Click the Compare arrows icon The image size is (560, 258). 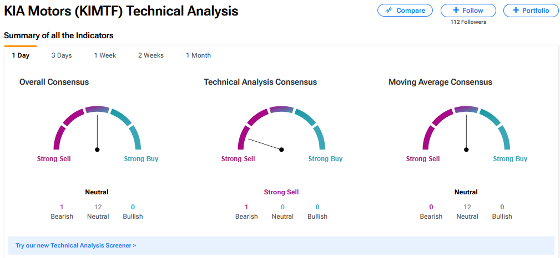[x=389, y=11]
